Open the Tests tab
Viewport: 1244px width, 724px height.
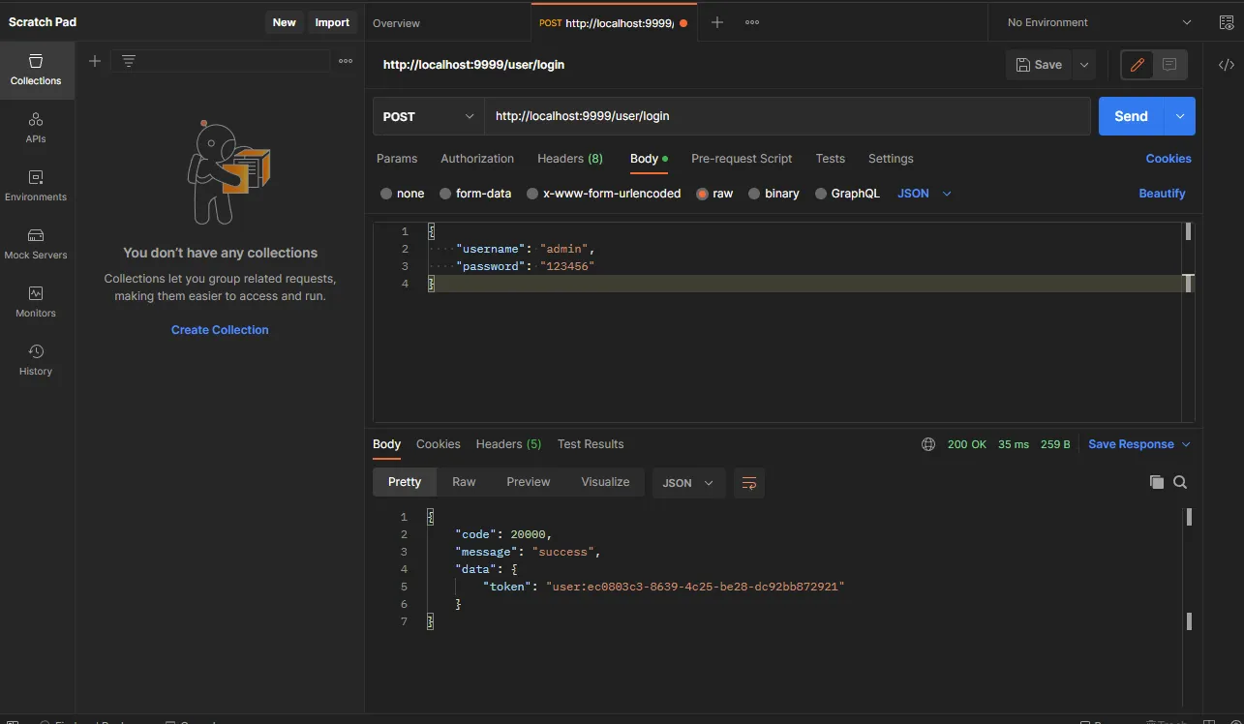[x=830, y=159]
